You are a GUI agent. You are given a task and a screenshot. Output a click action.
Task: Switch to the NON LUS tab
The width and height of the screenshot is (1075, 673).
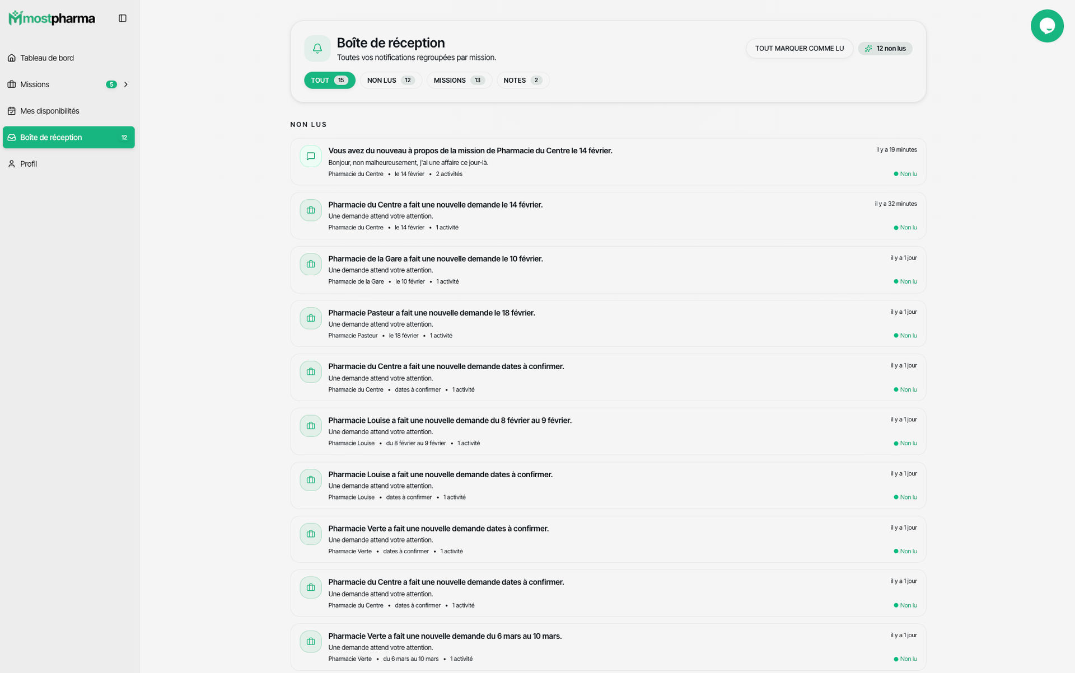click(x=390, y=81)
